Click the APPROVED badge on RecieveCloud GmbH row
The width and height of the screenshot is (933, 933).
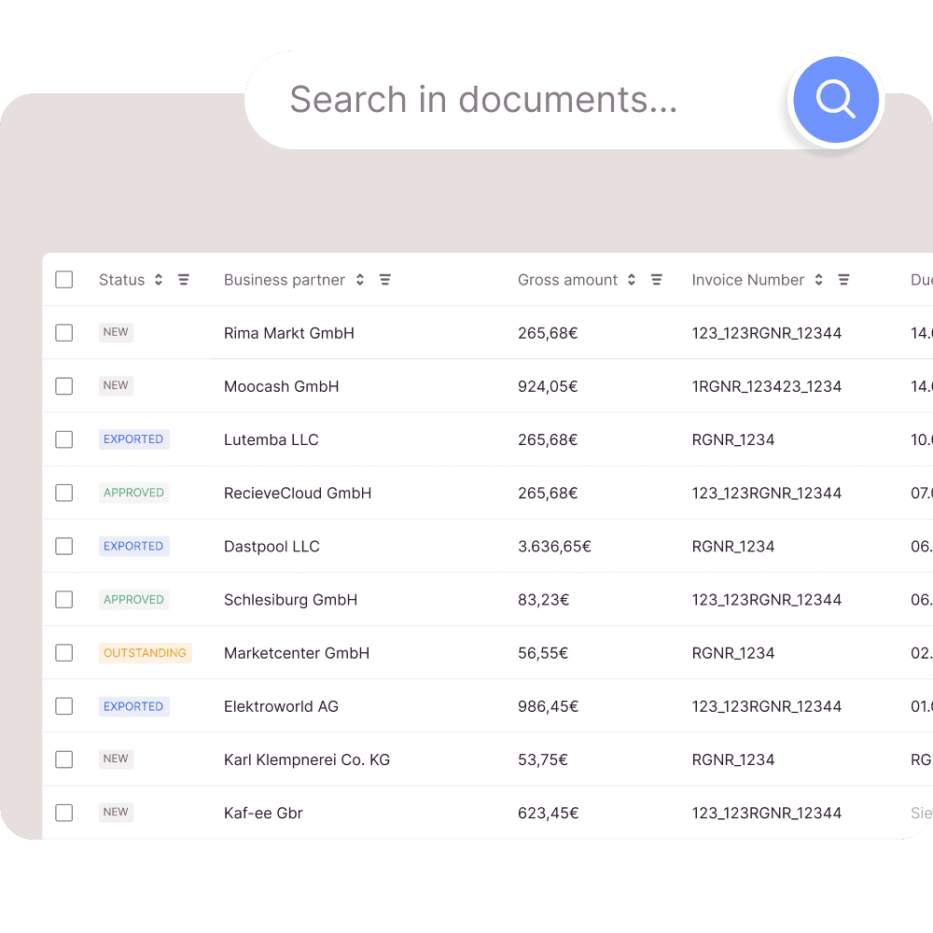coord(133,493)
